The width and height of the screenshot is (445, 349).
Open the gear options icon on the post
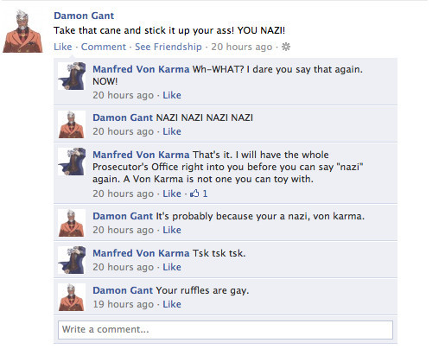[x=286, y=47]
